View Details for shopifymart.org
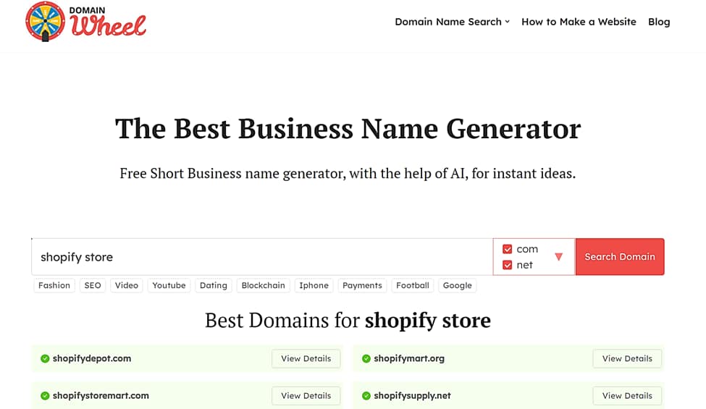The width and height of the screenshot is (706, 409). pyautogui.click(x=627, y=358)
